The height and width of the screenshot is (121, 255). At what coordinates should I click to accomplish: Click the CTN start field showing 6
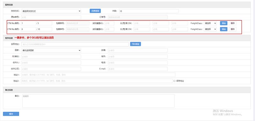click(x=28, y=29)
